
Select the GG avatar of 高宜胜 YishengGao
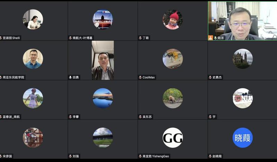[173, 138]
